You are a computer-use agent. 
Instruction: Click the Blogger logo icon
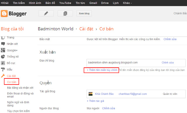point(4,14)
